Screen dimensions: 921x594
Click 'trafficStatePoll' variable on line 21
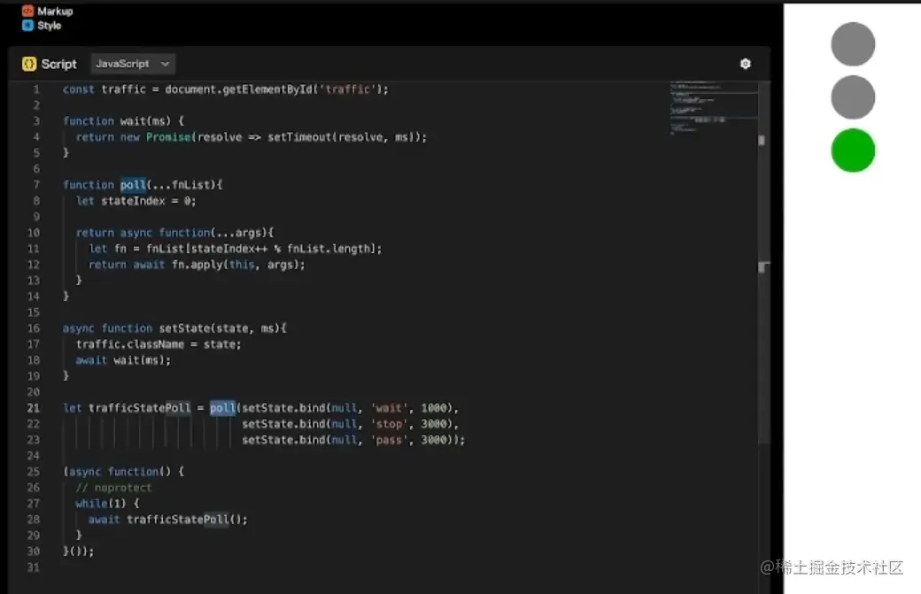[139, 407]
